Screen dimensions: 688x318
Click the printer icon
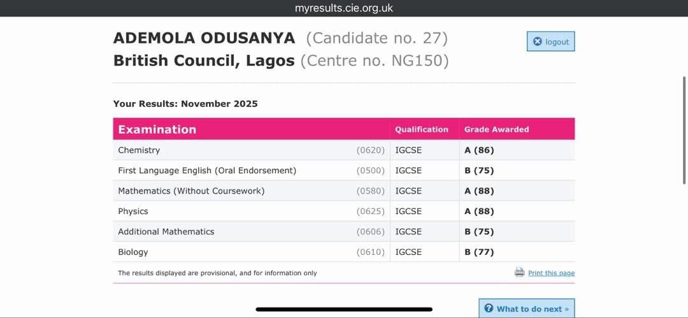click(519, 272)
